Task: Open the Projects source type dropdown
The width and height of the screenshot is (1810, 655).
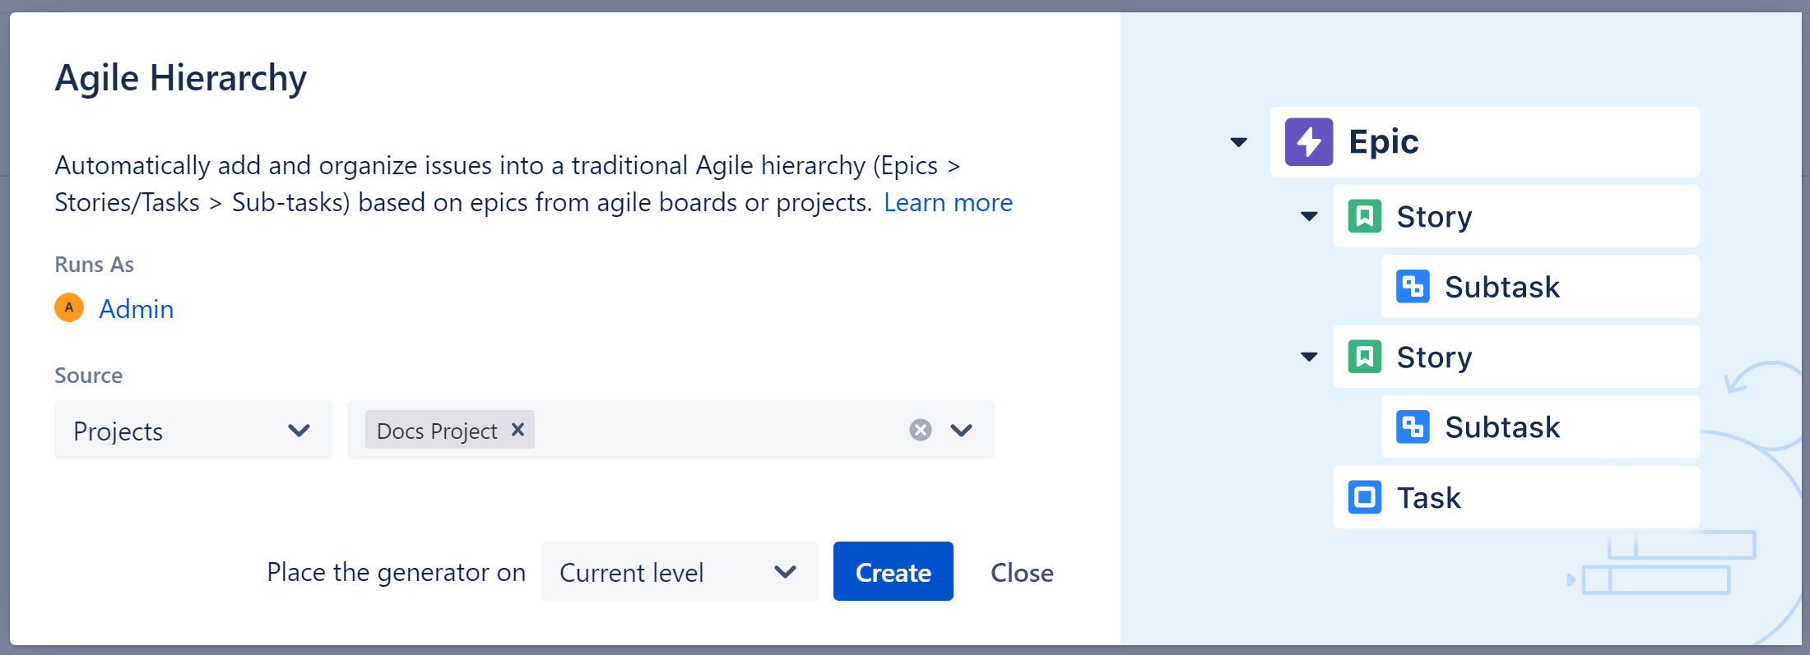Action: pos(300,430)
